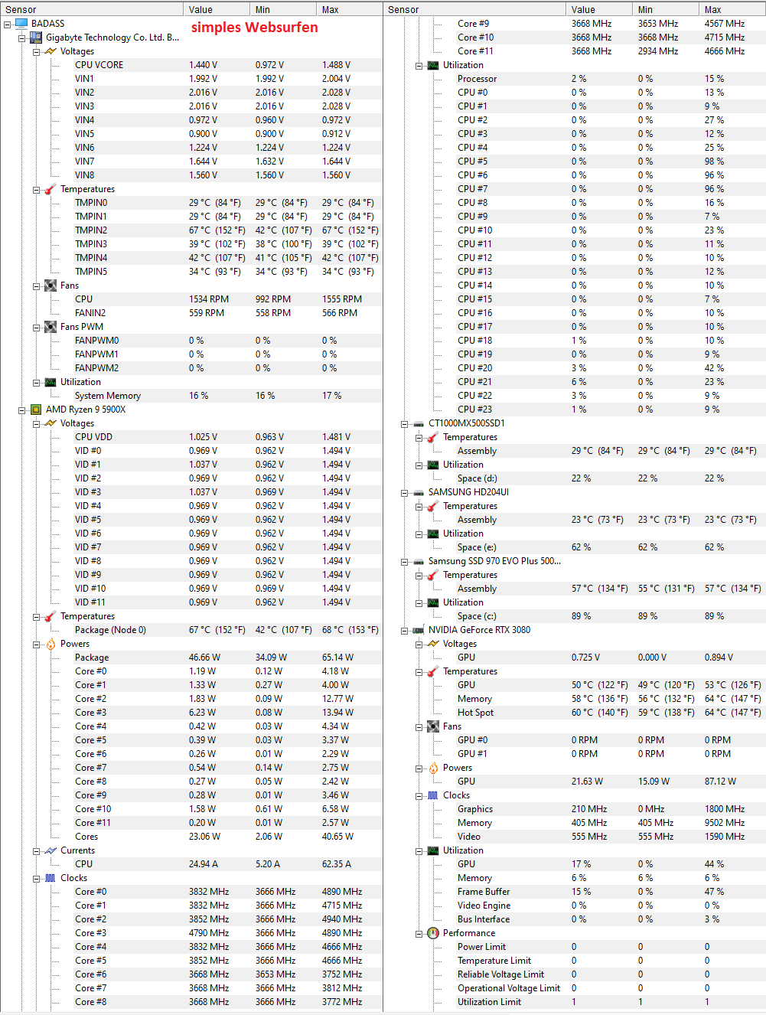This screenshot has height=1015, width=766.
Task: Click thermometer icon above TMPIN0 row
Action: [51, 189]
